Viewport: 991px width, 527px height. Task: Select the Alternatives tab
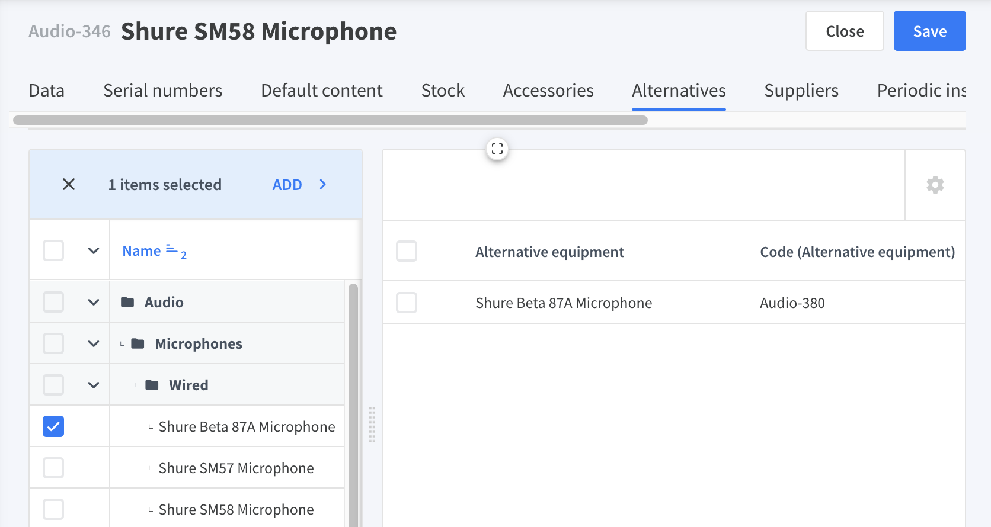[679, 91]
